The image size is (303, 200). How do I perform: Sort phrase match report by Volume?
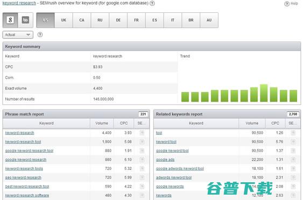coord(102,123)
